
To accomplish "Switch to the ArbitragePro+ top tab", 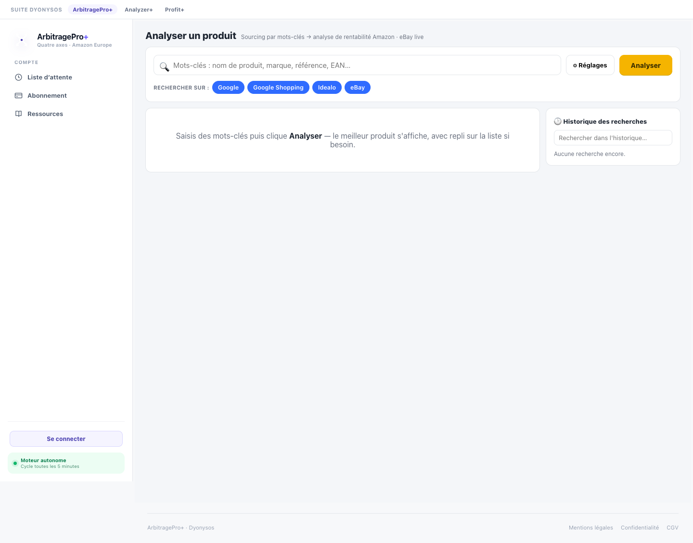I will (x=92, y=10).
